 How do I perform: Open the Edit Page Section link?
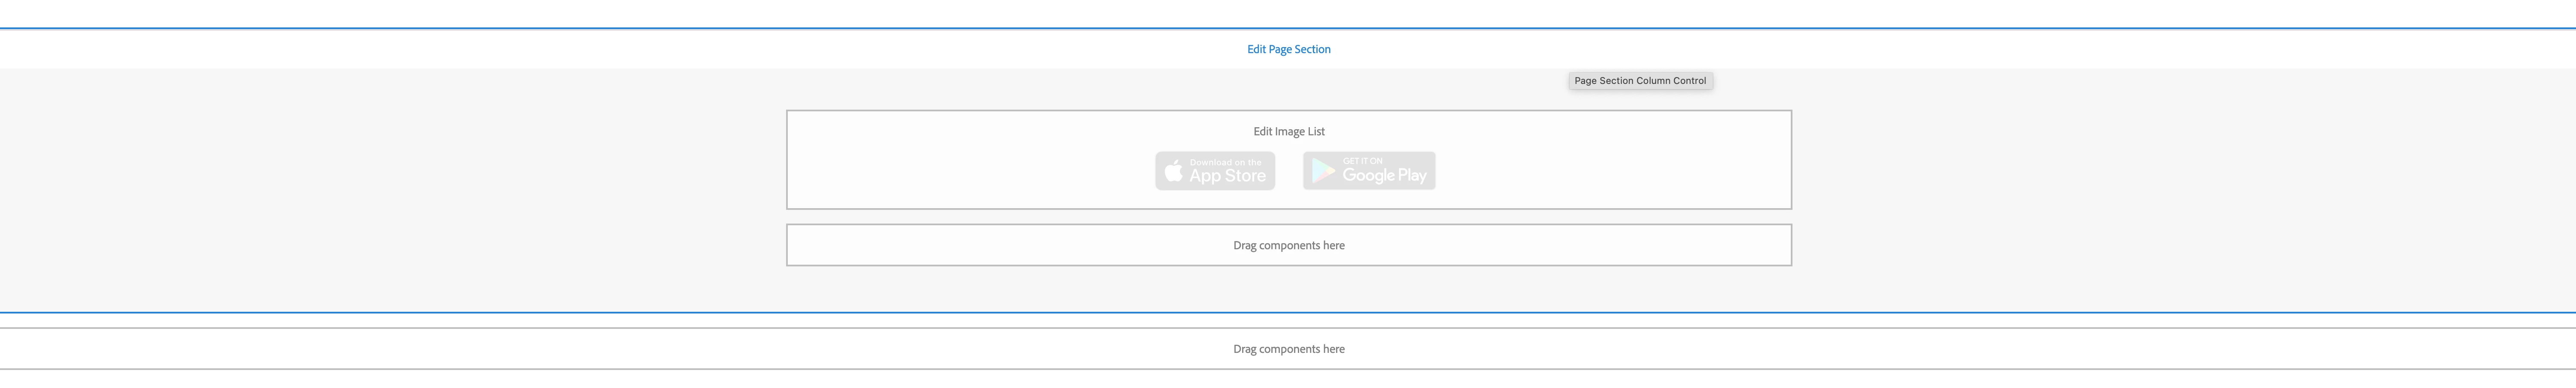[x=1288, y=49]
